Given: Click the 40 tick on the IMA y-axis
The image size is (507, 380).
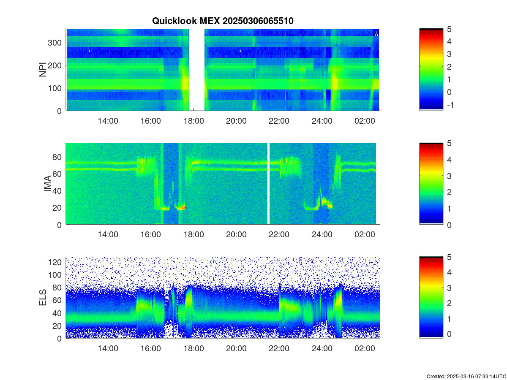Looking at the screenshot, I should point(58,190).
